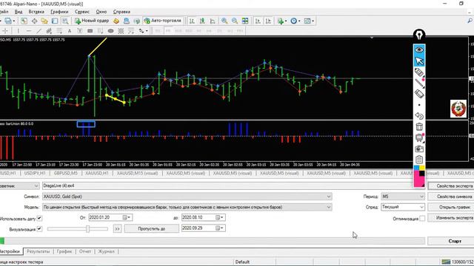Select the ellipse drawing tool
Screen dimensions: 474x266
click(110, 31)
